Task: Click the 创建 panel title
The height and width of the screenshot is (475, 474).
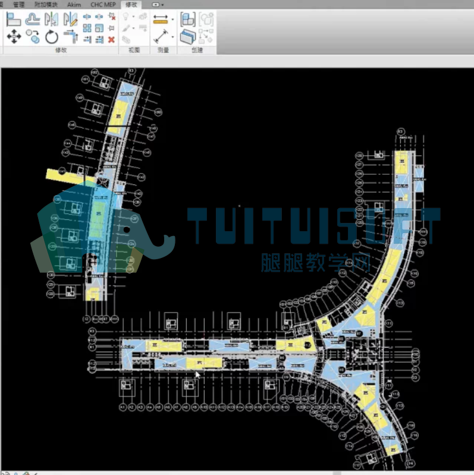Action: [197, 50]
